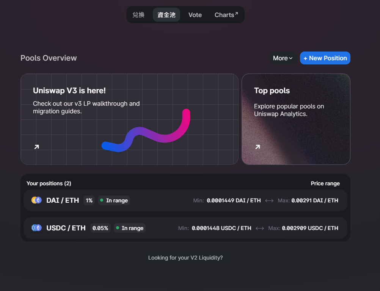Click the external link icon beside Charts
The image size is (380, 291).
[237, 14]
